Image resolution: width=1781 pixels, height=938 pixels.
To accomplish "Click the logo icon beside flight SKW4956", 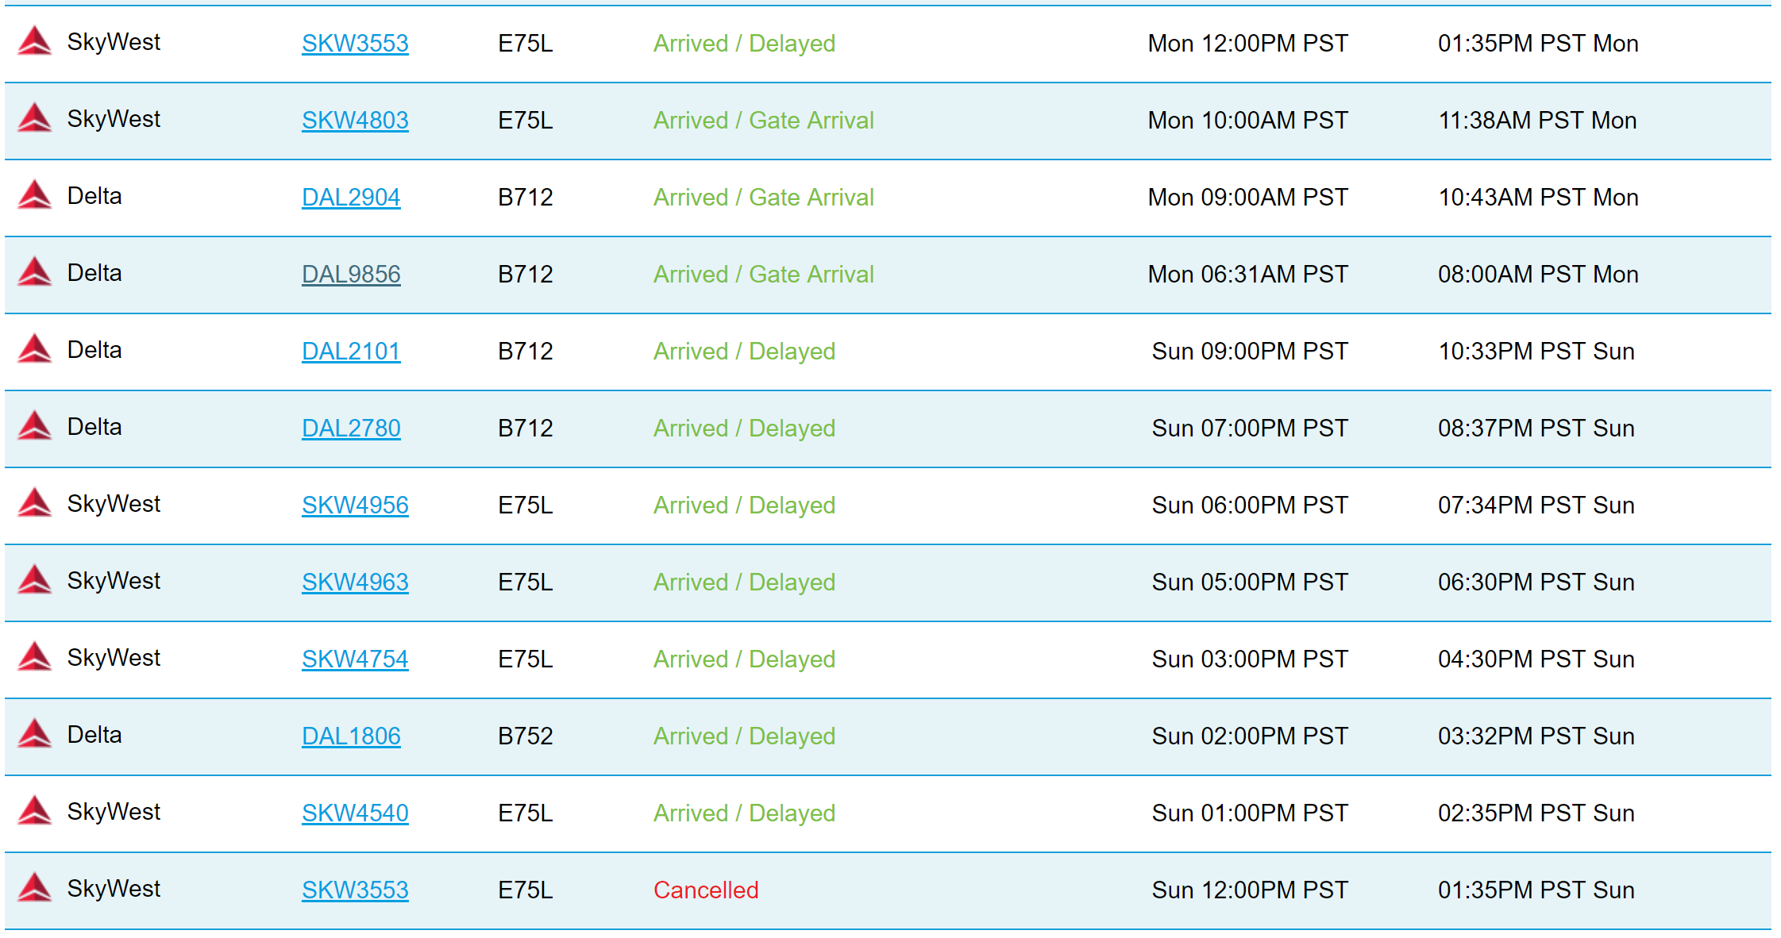I will pyautogui.click(x=35, y=504).
